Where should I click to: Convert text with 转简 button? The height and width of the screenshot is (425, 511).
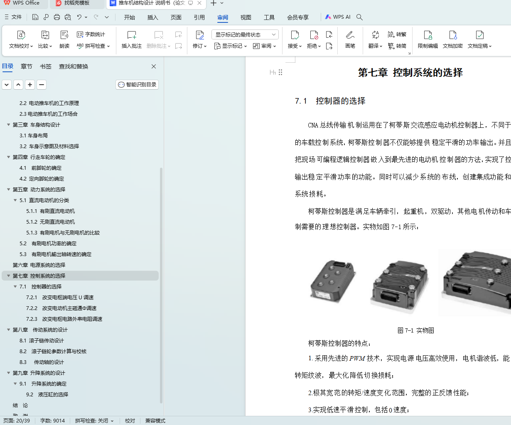coord(397,46)
